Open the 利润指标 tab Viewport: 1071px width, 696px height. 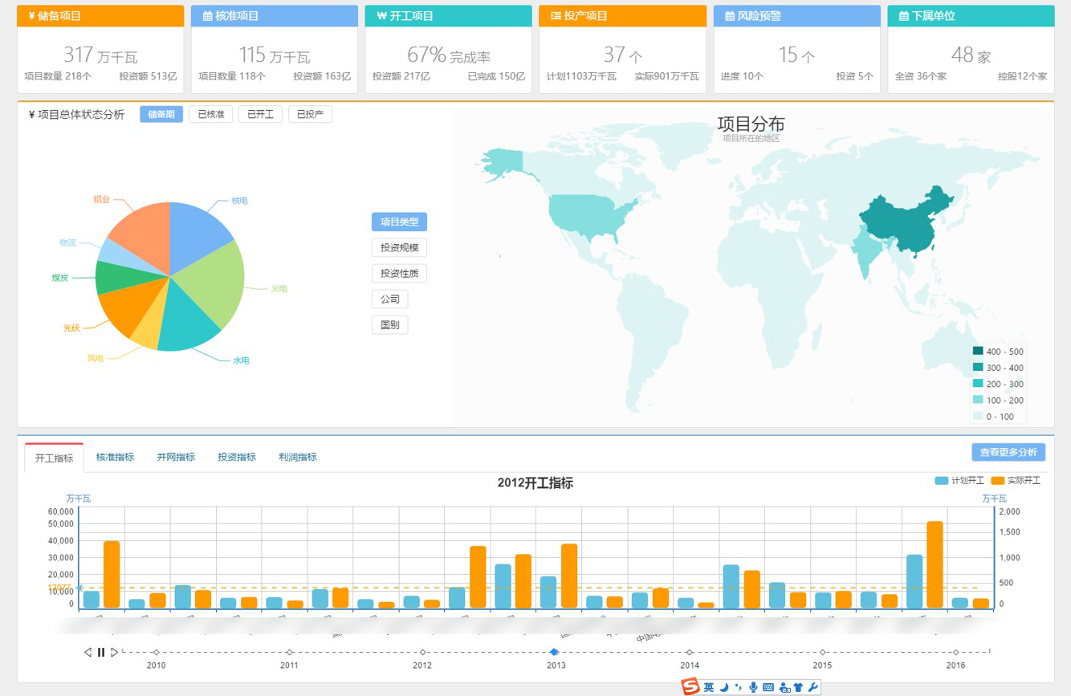tap(297, 457)
